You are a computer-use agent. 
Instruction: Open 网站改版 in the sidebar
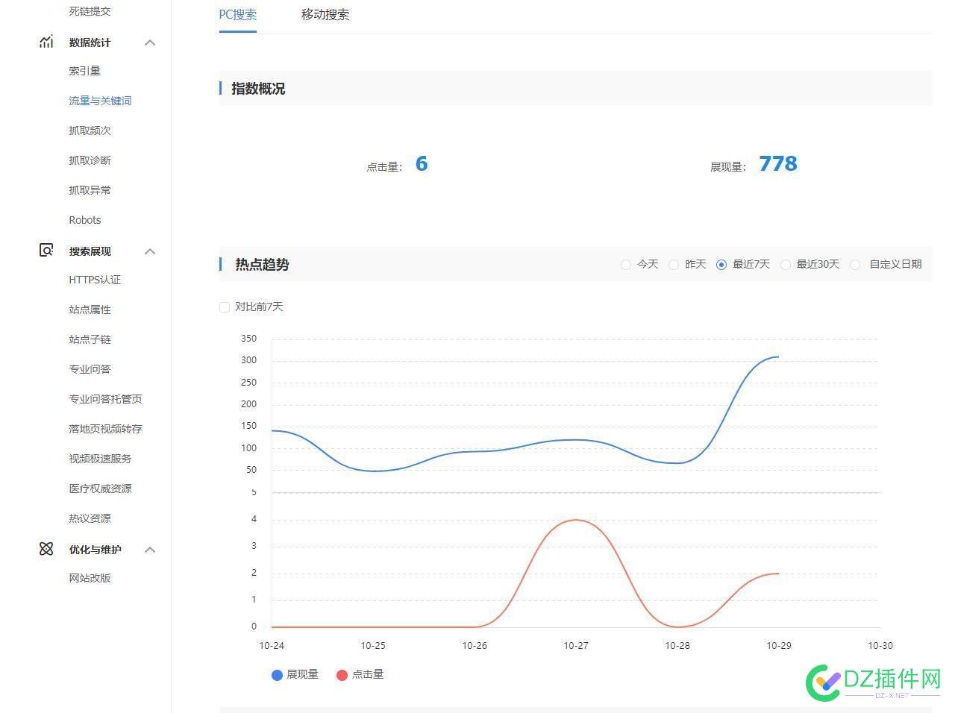click(x=90, y=578)
